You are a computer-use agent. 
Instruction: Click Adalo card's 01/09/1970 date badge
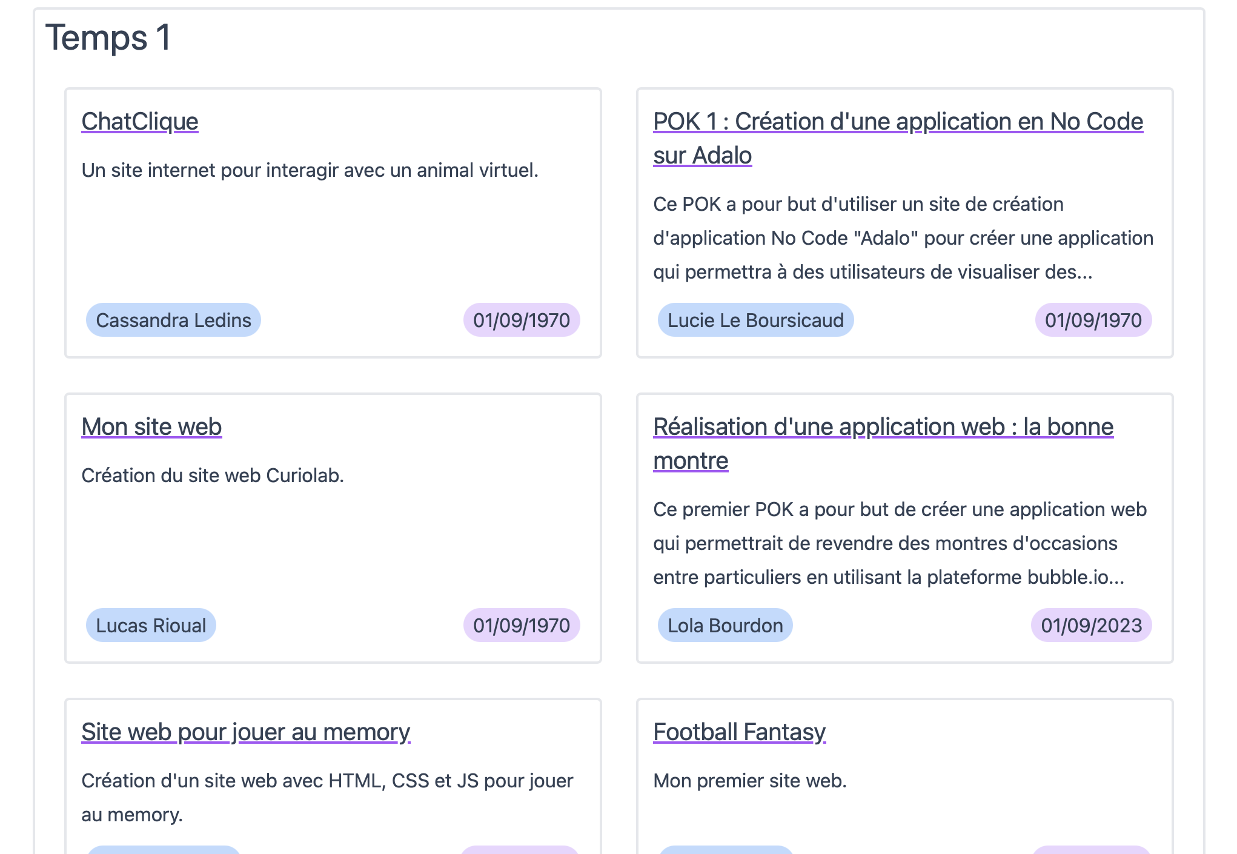(1093, 320)
